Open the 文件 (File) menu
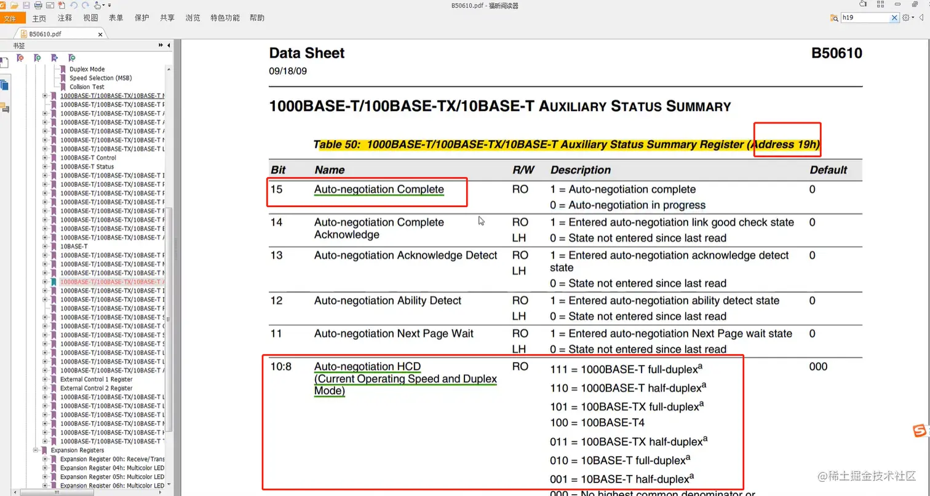The image size is (930, 496). tap(12, 18)
